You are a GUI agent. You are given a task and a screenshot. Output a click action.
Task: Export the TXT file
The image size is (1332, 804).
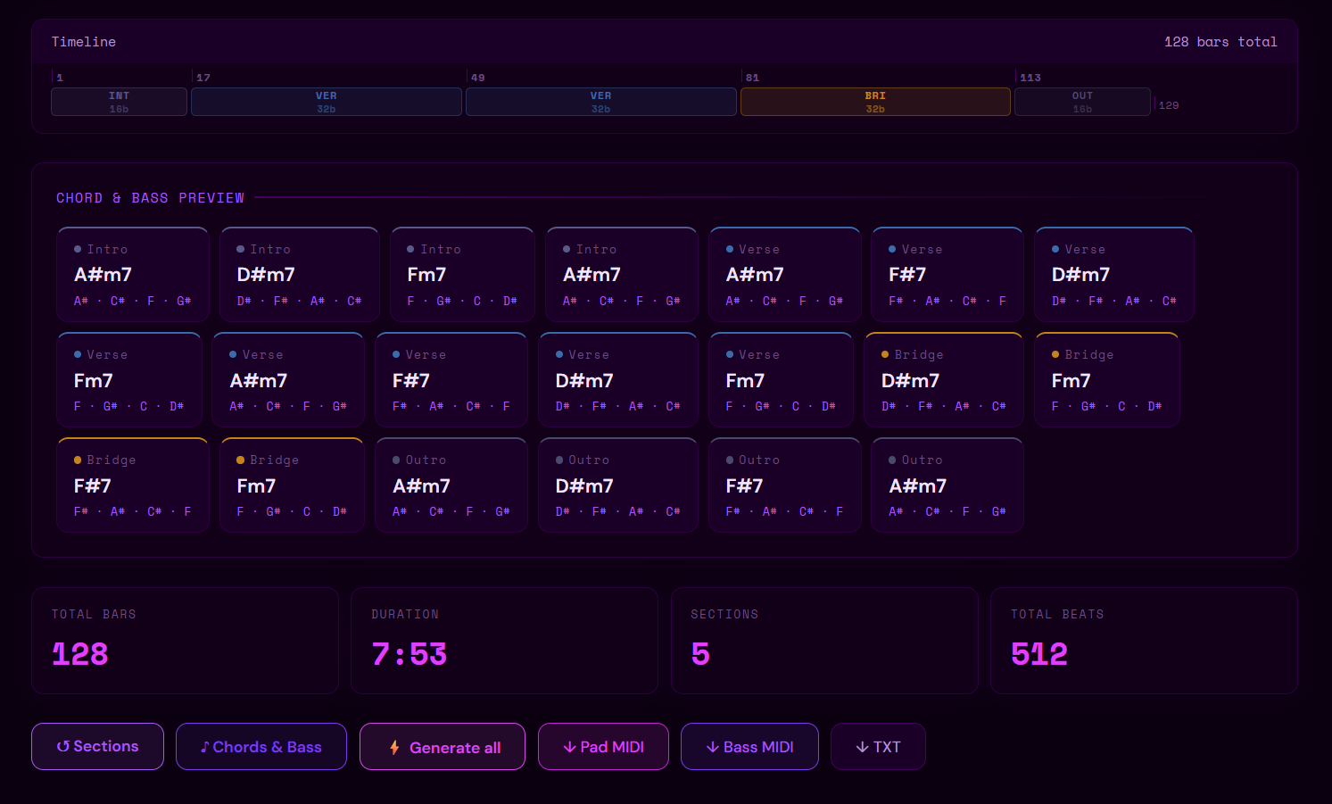(x=878, y=746)
